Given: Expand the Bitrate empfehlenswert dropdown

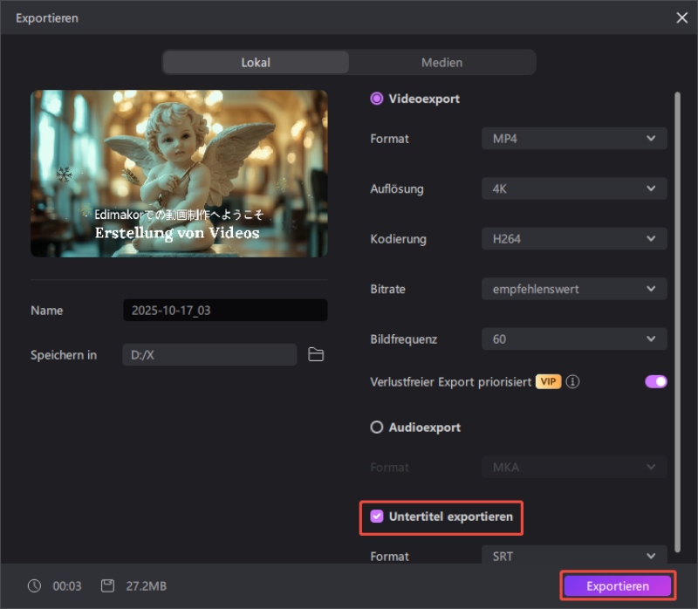Looking at the screenshot, I should pos(574,289).
